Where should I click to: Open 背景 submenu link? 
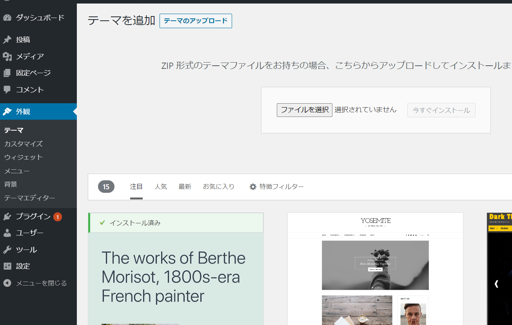click(11, 184)
